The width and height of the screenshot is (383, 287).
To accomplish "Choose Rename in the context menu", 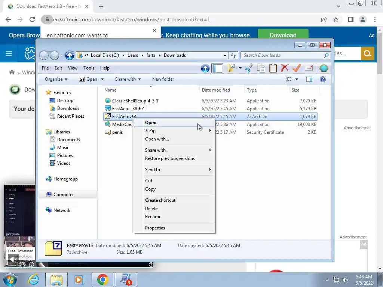I will point(174,217).
